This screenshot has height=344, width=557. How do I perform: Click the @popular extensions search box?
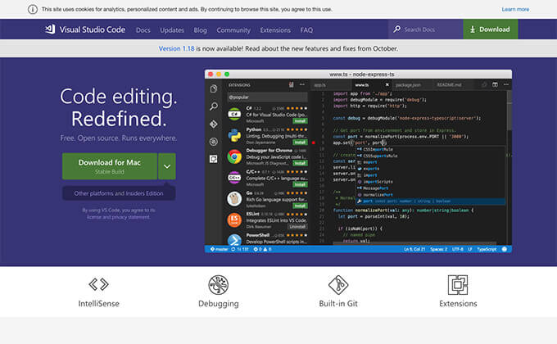(x=267, y=97)
